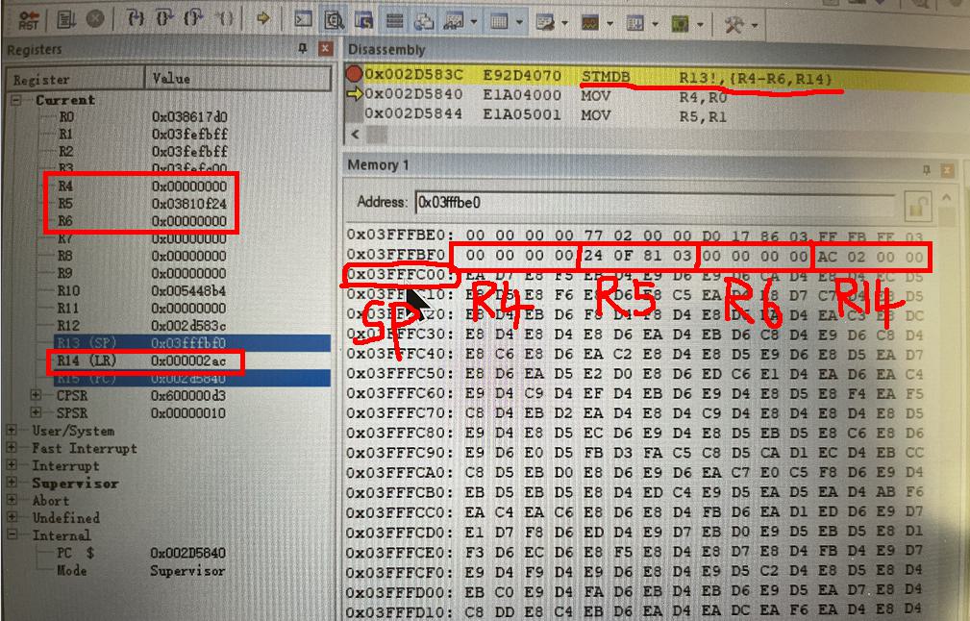
Task: Select the R12 value 0x002d583c
Action: 189,325
